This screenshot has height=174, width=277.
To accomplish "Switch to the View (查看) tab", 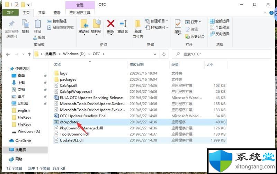I will [x=57, y=13].
